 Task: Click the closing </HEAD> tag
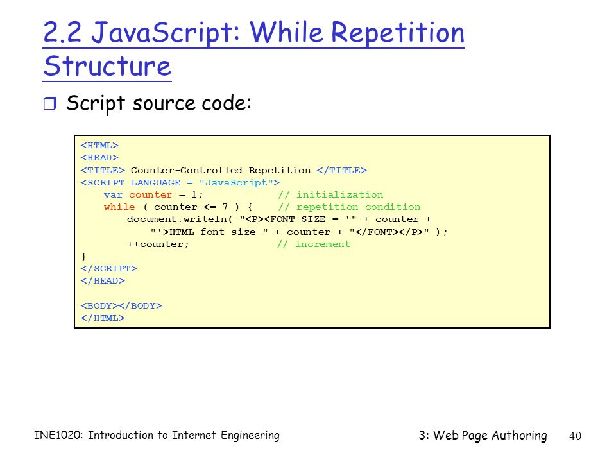pyautogui.click(x=103, y=281)
